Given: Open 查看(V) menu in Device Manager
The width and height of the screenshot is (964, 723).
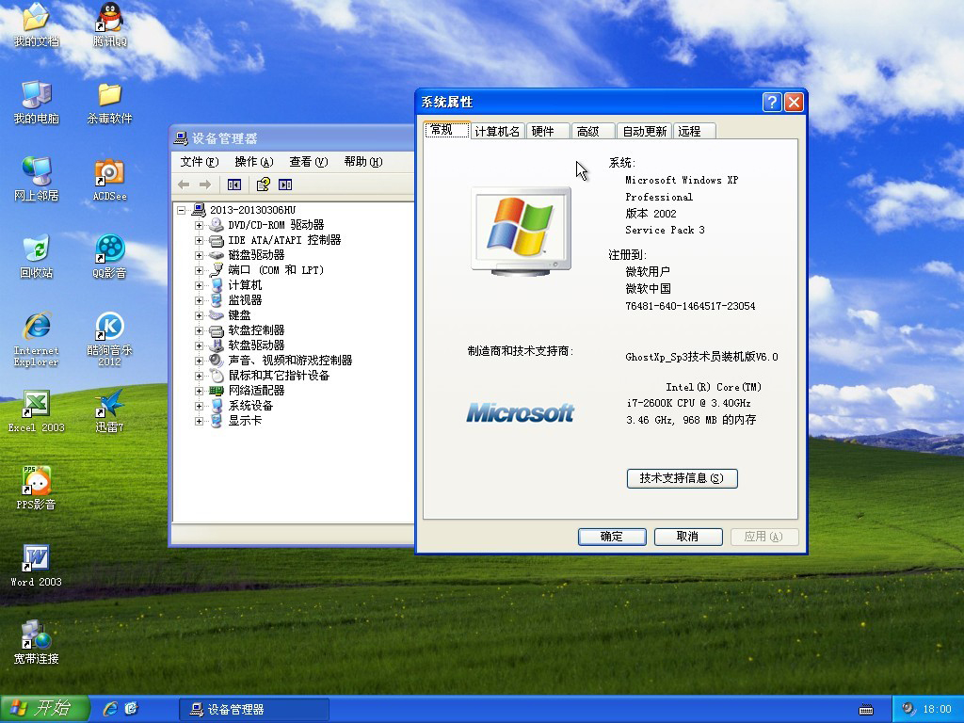Looking at the screenshot, I should pyautogui.click(x=309, y=162).
